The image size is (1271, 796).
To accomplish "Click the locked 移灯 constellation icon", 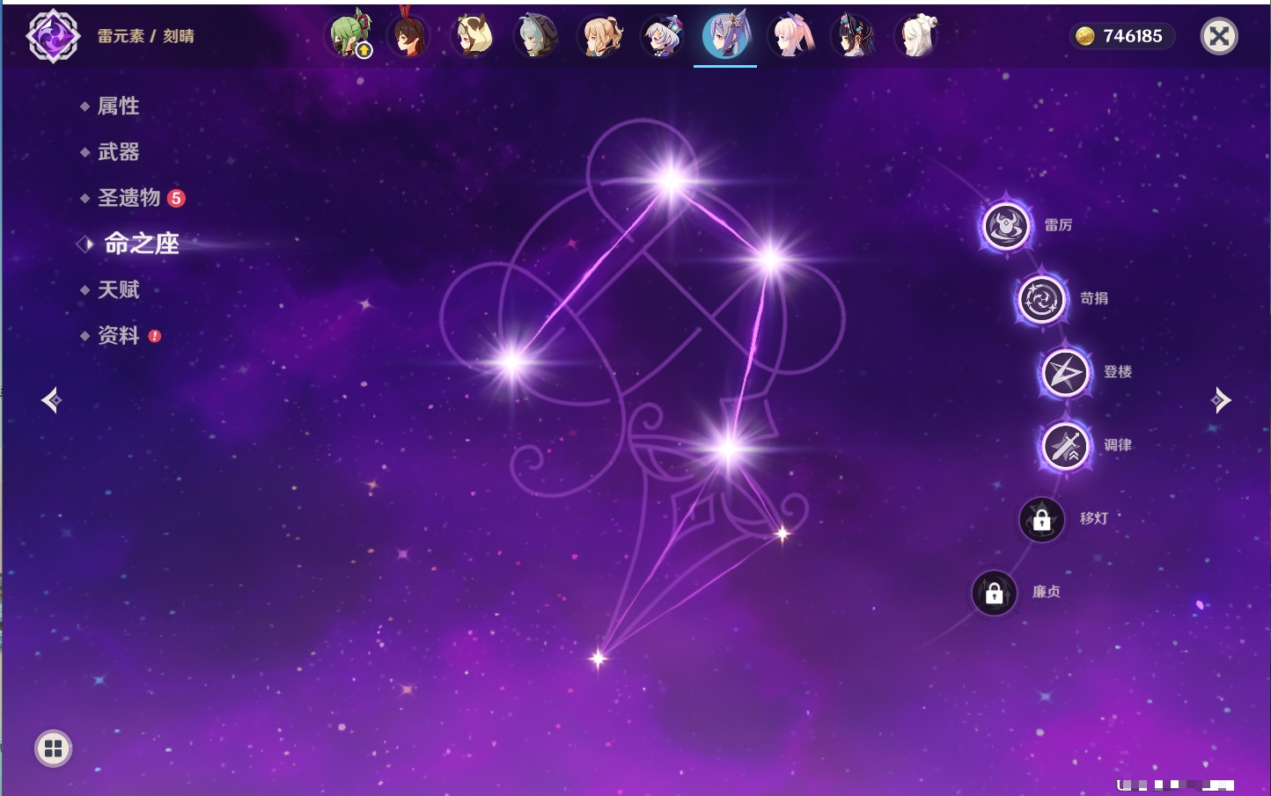I will pos(1041,520).
